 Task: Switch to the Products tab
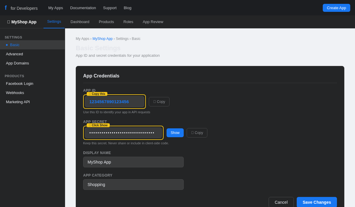tap(106, 22)
